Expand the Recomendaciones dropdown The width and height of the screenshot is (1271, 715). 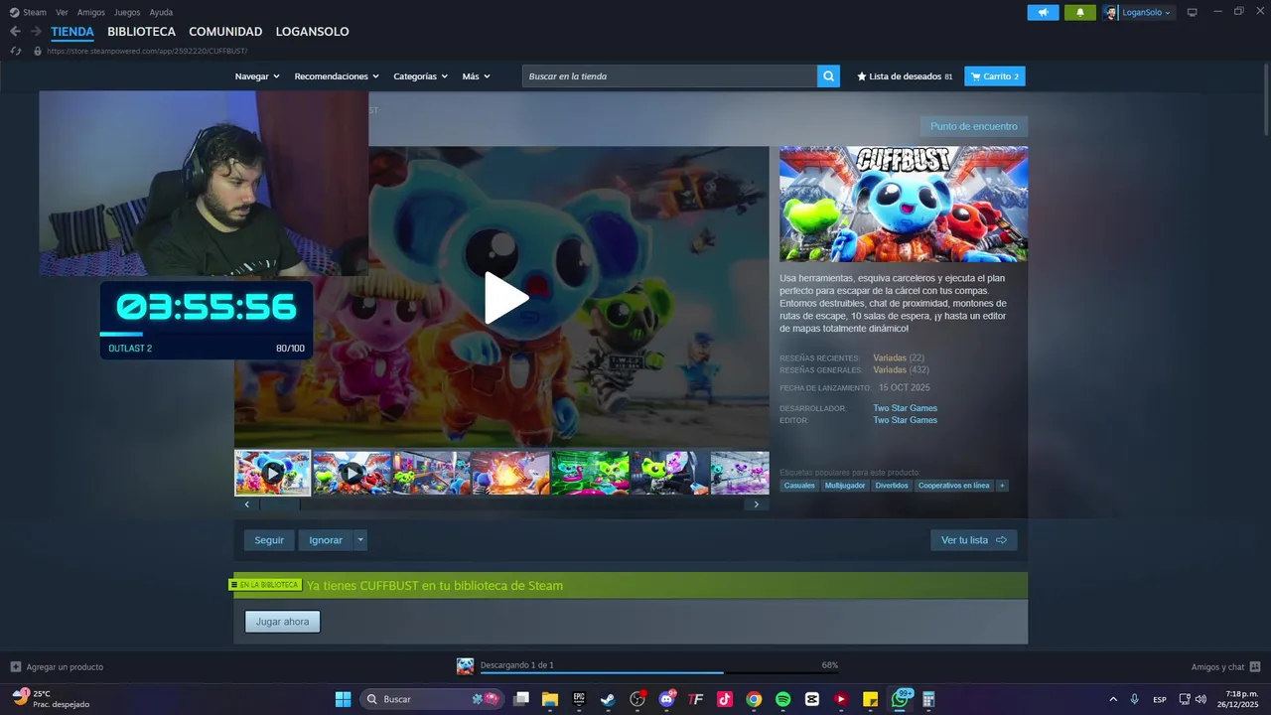(x=337, y=76)
